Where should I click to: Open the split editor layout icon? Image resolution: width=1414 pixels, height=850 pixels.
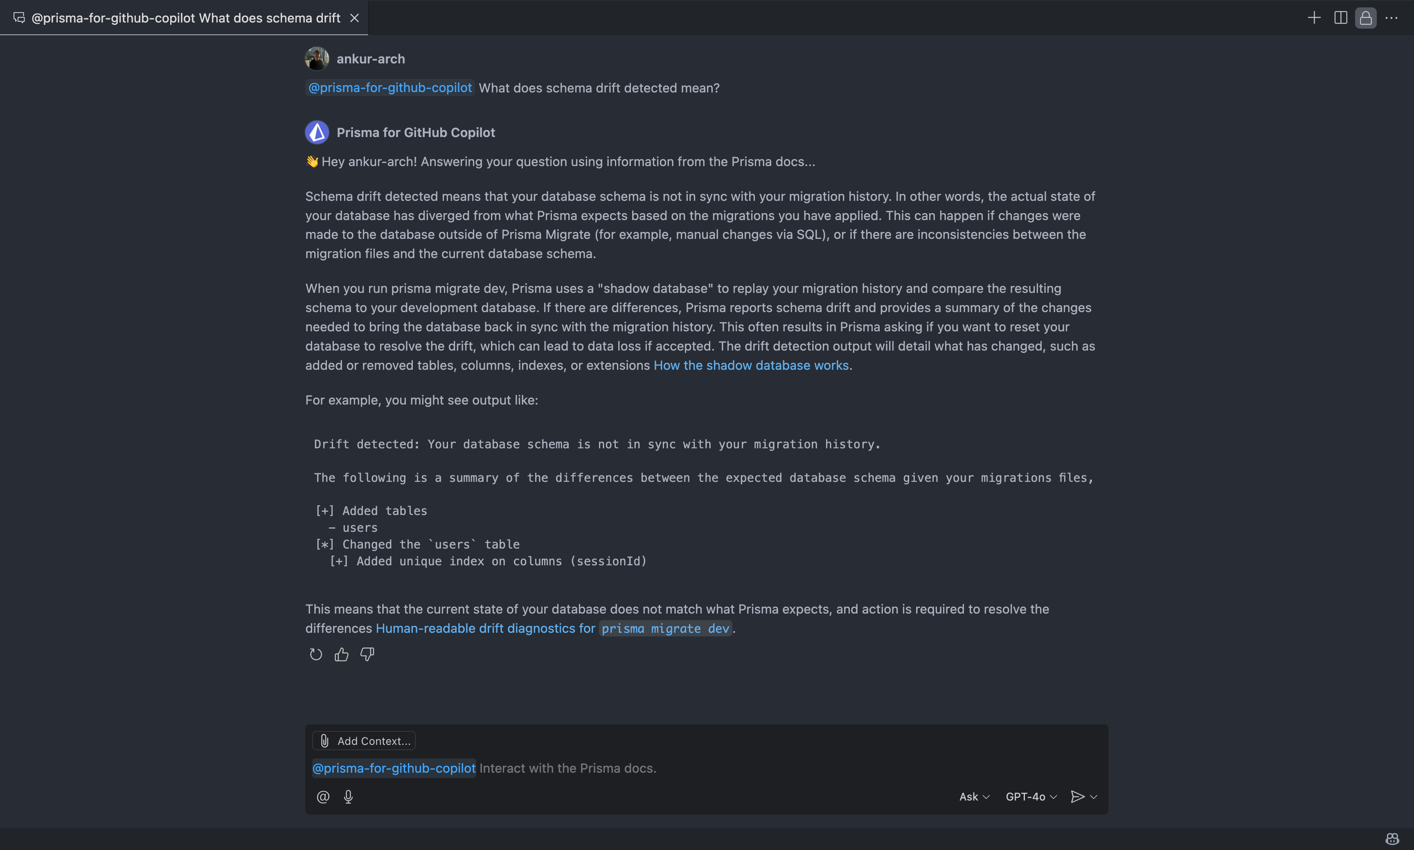pyautogui.click(x=1340, y=18)
